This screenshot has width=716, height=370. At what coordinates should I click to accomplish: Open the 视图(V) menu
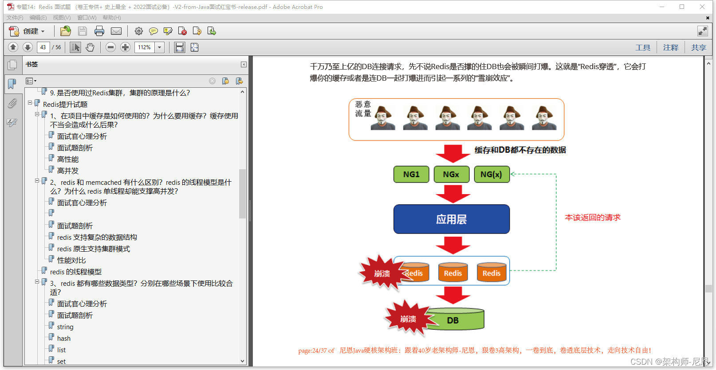pos(62,18)
